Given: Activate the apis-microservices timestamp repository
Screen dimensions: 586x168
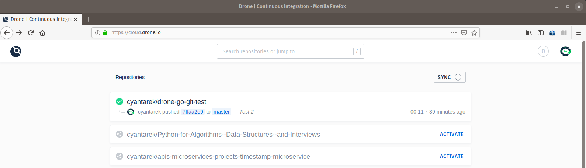Looking at the screenshot, I should pyautogui.click(x=451, y=156).
